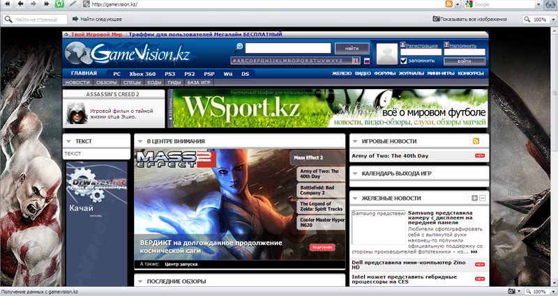Open the Google search engine dropdown
558x296 pixels.
[x=538, y=4]
